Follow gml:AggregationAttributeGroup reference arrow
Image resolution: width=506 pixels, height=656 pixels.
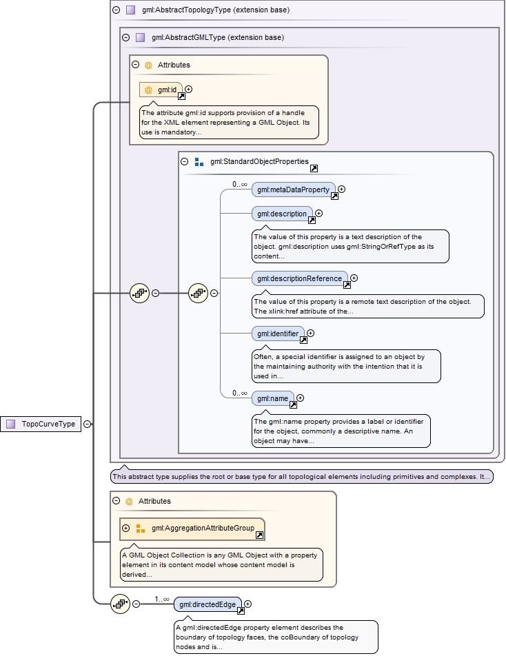(x=259, y=535)
